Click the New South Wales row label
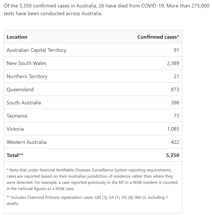This screenshot has width=212, height=215. coord(26,63)
